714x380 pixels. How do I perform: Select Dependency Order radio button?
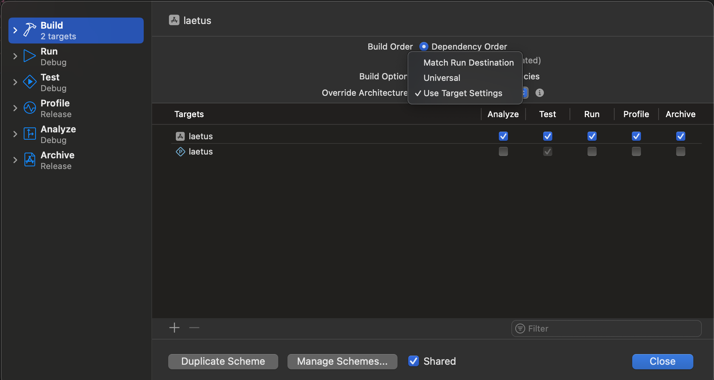[x=424, y=47]
